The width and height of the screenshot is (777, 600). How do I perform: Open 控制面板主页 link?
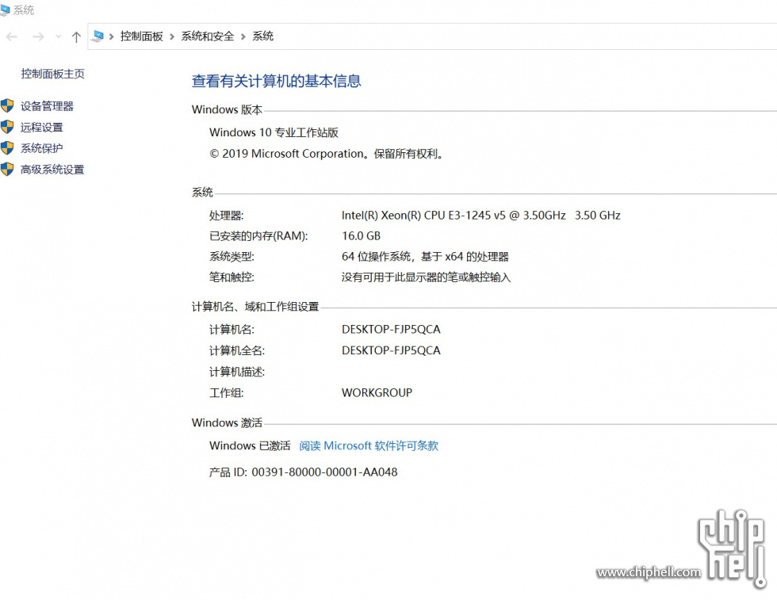tap(53, 74)
